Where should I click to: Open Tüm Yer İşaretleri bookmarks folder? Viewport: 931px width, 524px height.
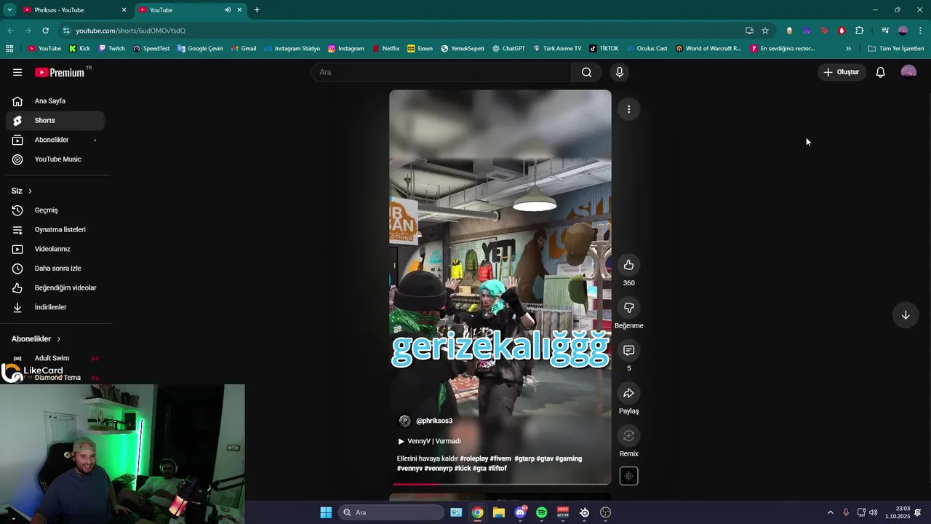[x=896, y=49]
